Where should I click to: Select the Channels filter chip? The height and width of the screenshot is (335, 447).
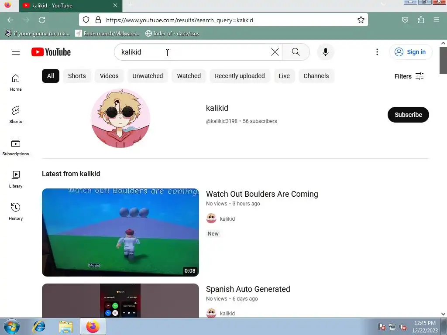coord(316,76)
